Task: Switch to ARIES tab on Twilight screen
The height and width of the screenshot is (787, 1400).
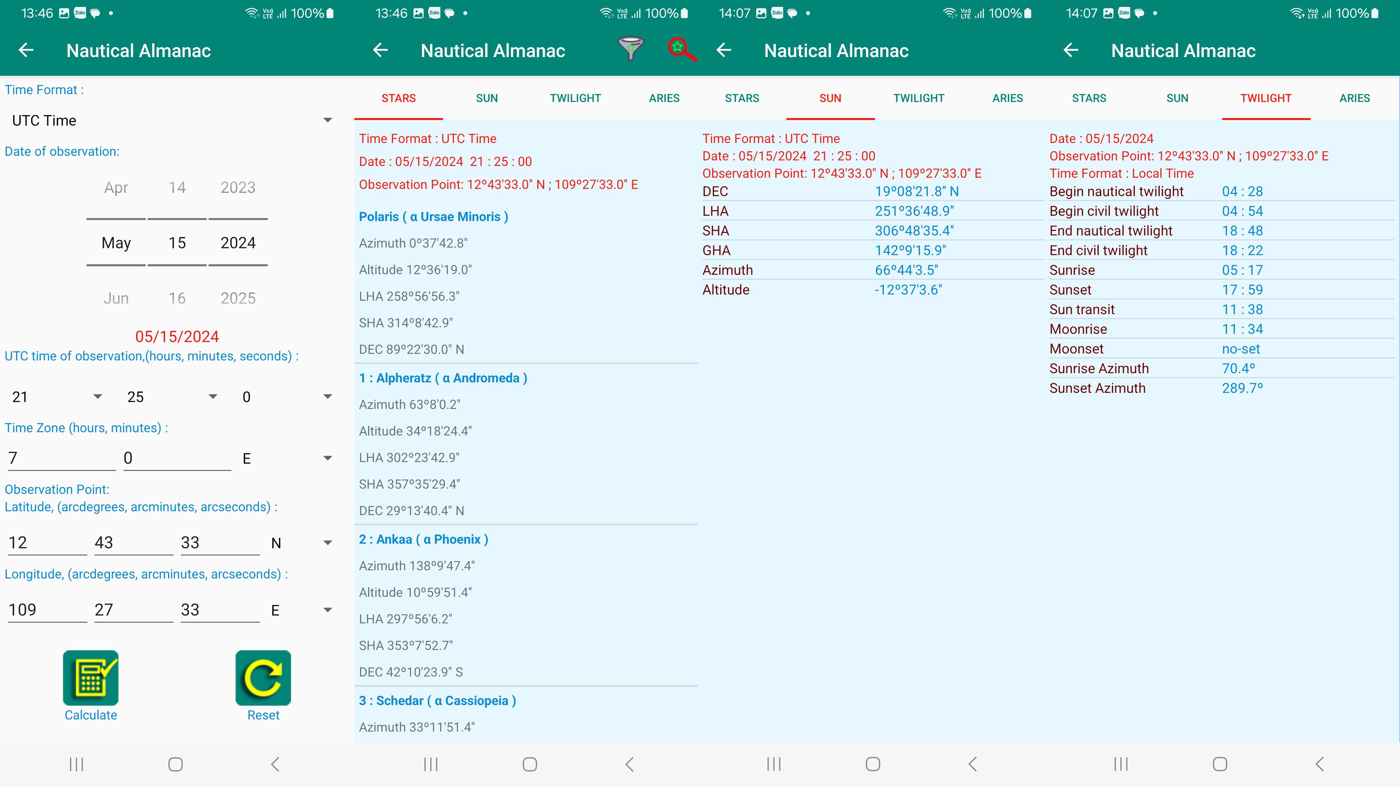Action: [x=1354, y=98]
